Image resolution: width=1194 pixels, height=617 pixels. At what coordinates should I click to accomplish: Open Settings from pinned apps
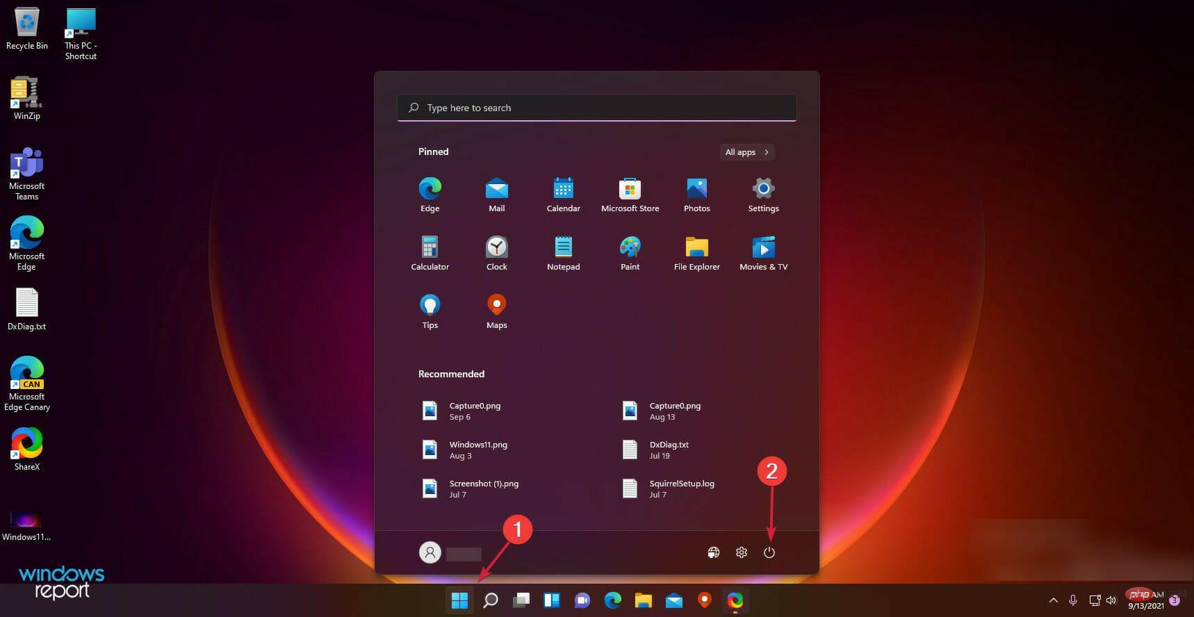[763, 195]
